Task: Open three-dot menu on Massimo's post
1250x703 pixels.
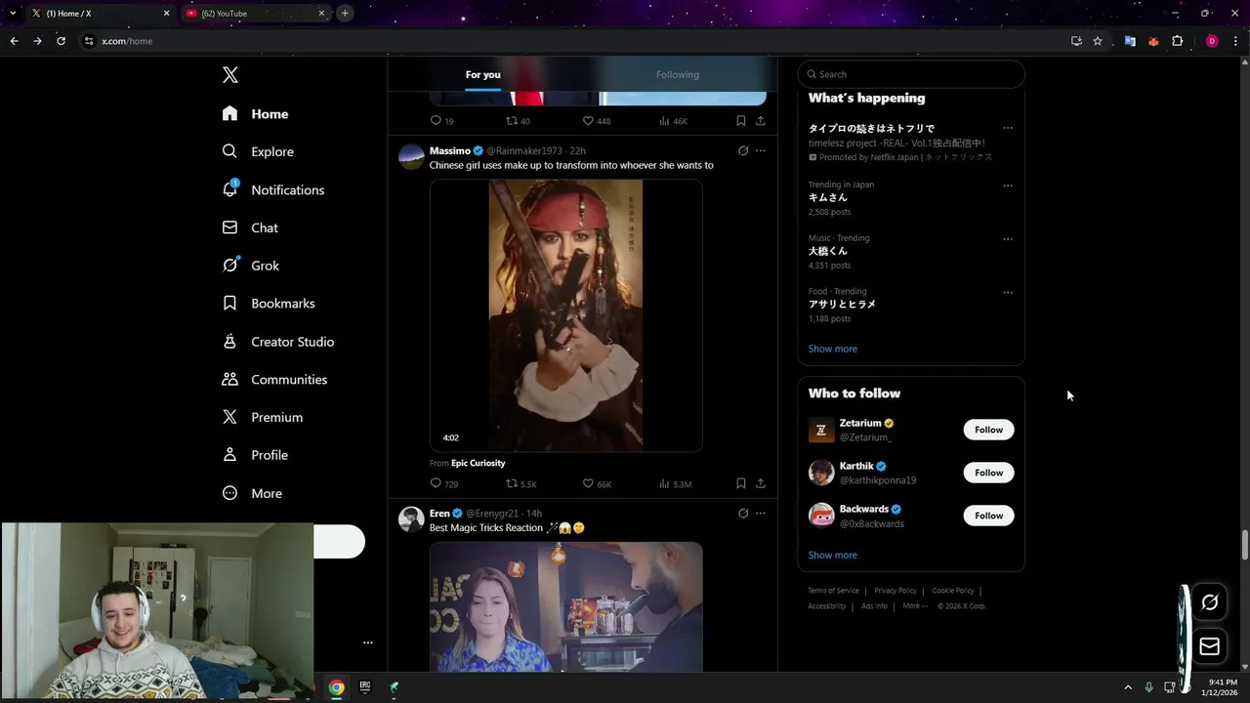Action: point(761,150)
